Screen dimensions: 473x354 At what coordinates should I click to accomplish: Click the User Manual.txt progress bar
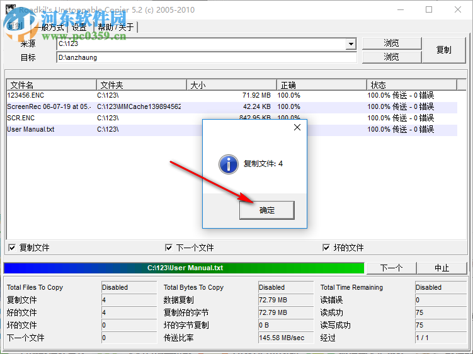184,268
